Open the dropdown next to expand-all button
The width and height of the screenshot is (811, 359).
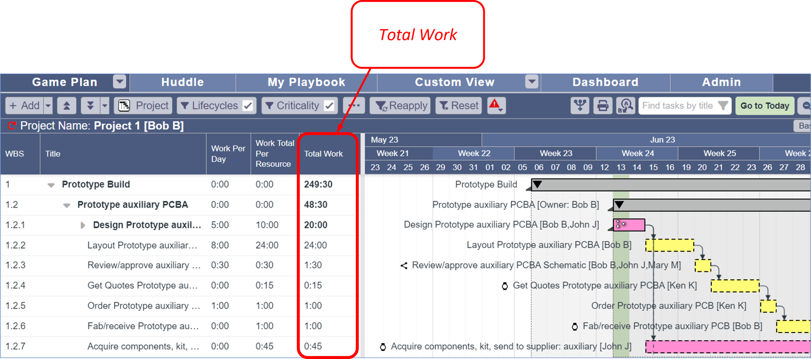(x=105, y=105)
